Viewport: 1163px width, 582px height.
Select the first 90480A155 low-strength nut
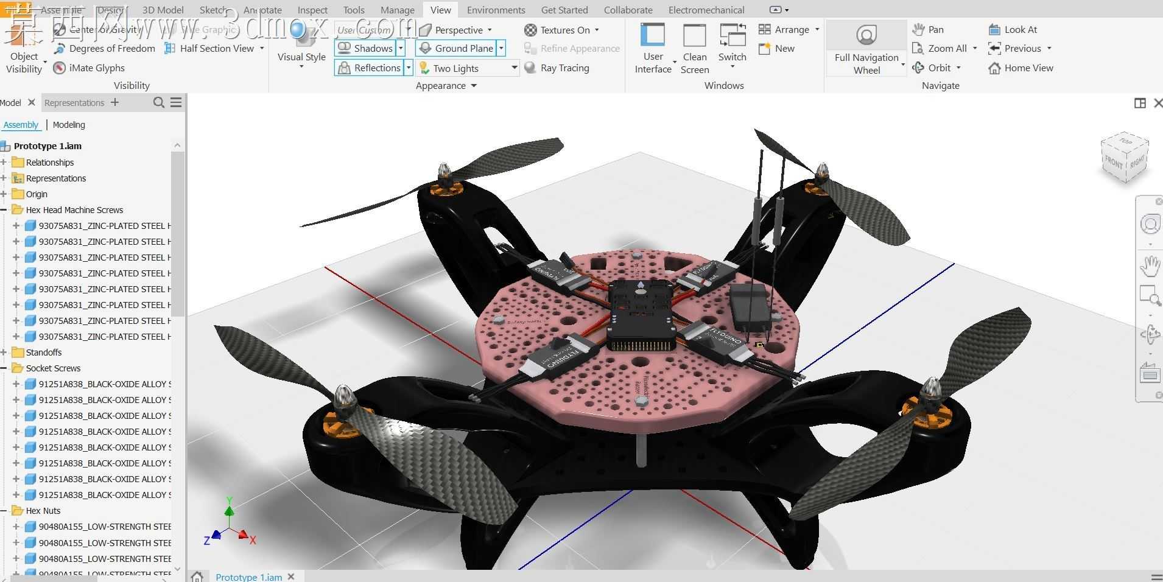coord(97,527)
